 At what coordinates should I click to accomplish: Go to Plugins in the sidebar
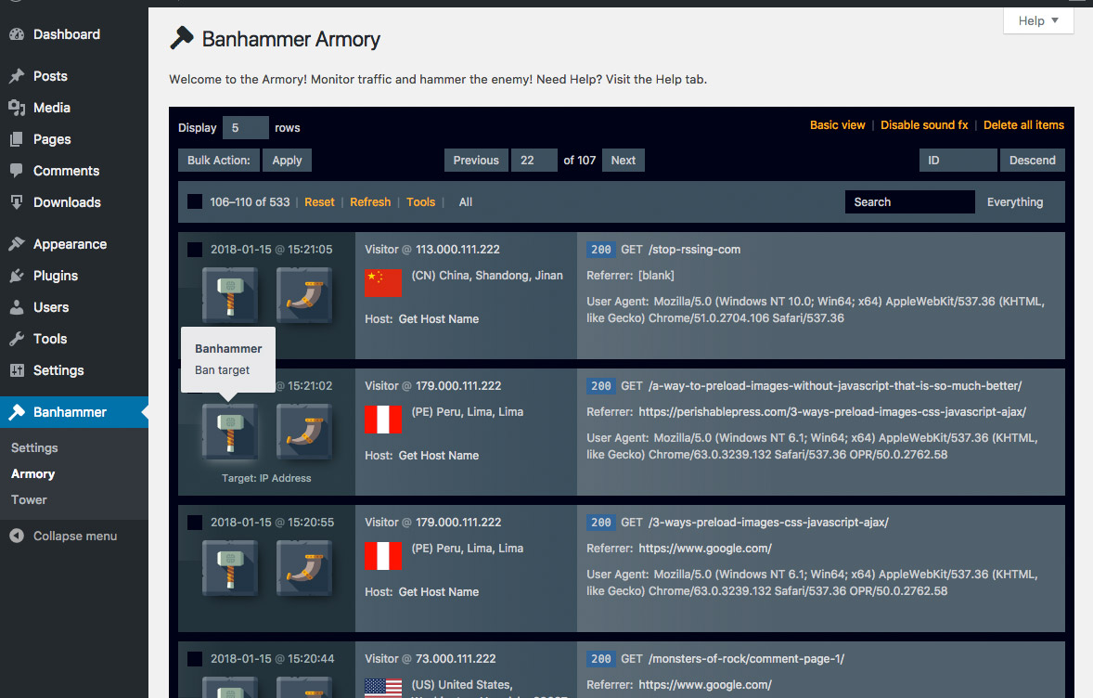56,276
